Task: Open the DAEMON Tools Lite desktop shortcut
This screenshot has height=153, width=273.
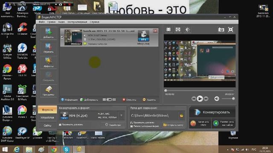Action: 22,51
